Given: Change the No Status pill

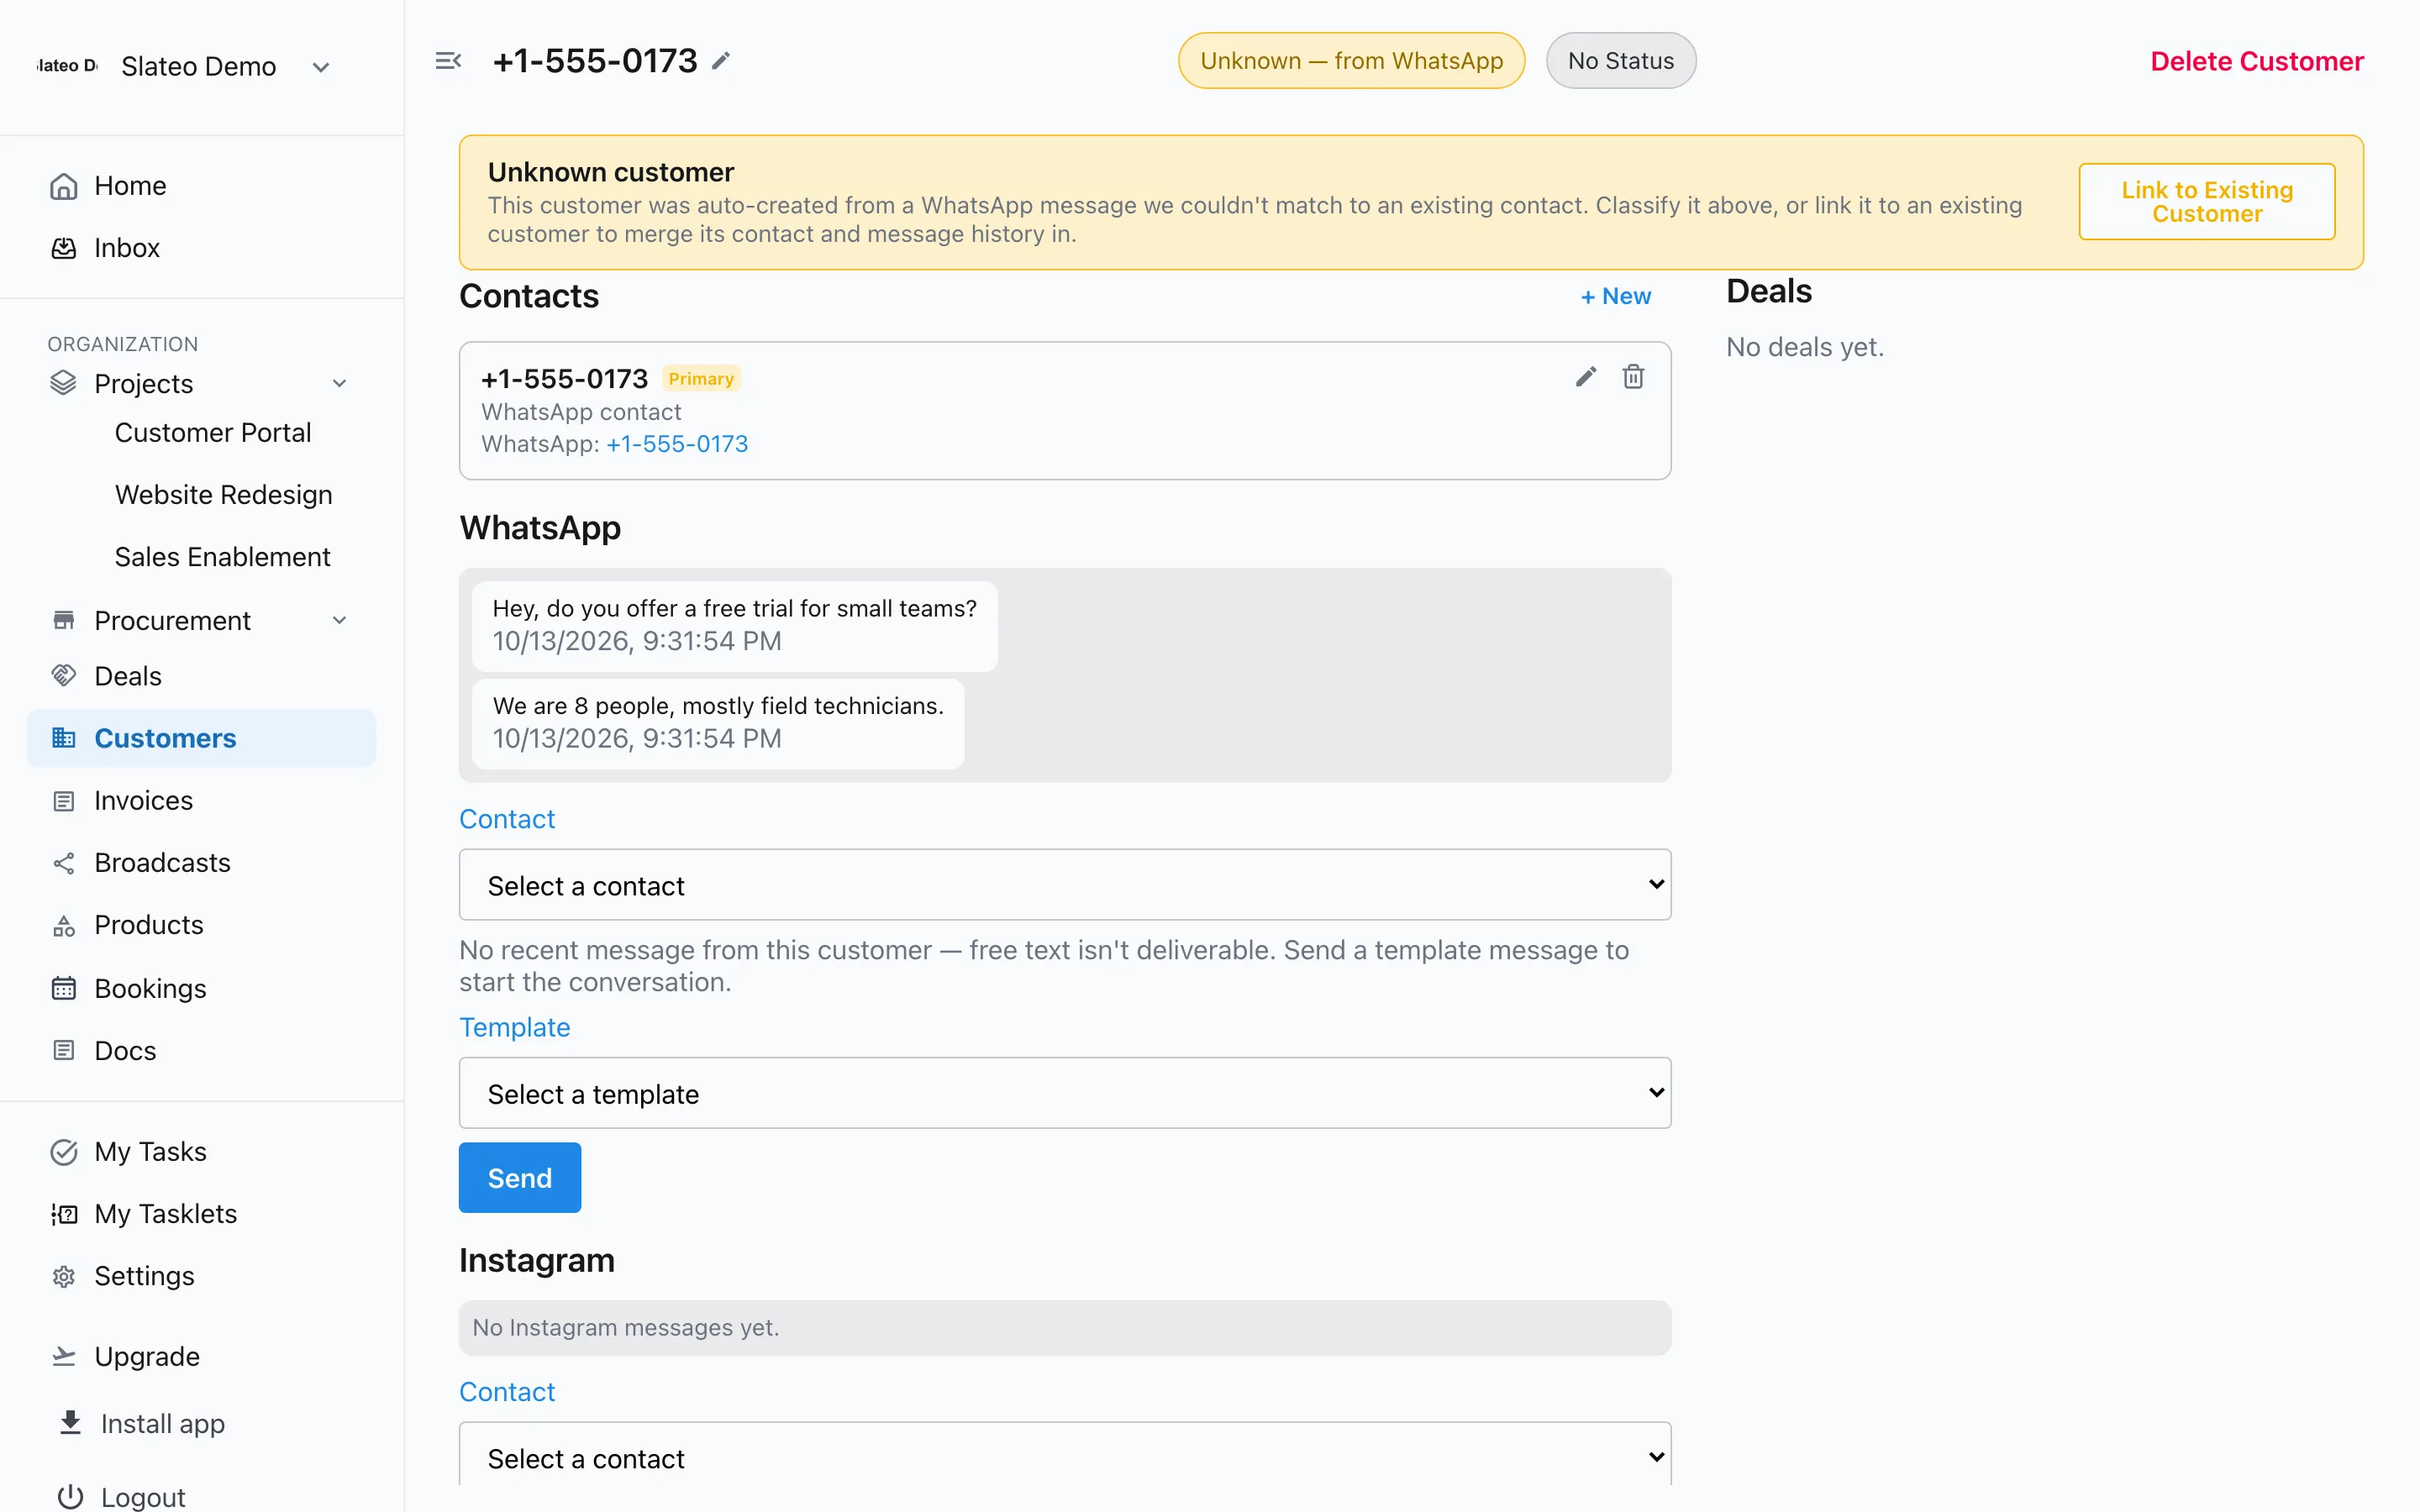Looking at the screenshot, I should point(1620,61).
